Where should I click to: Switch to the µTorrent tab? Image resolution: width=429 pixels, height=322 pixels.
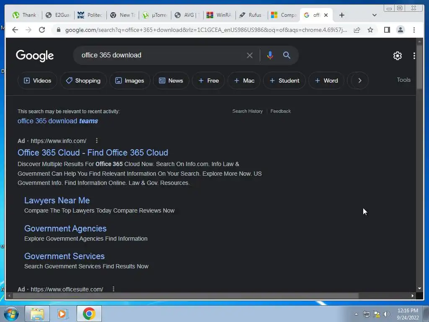(155, 15)
